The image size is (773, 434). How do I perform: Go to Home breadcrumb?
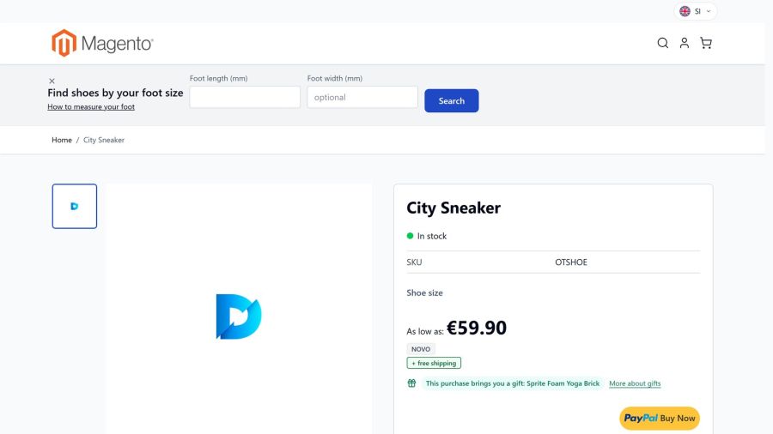tap(62, 140)
